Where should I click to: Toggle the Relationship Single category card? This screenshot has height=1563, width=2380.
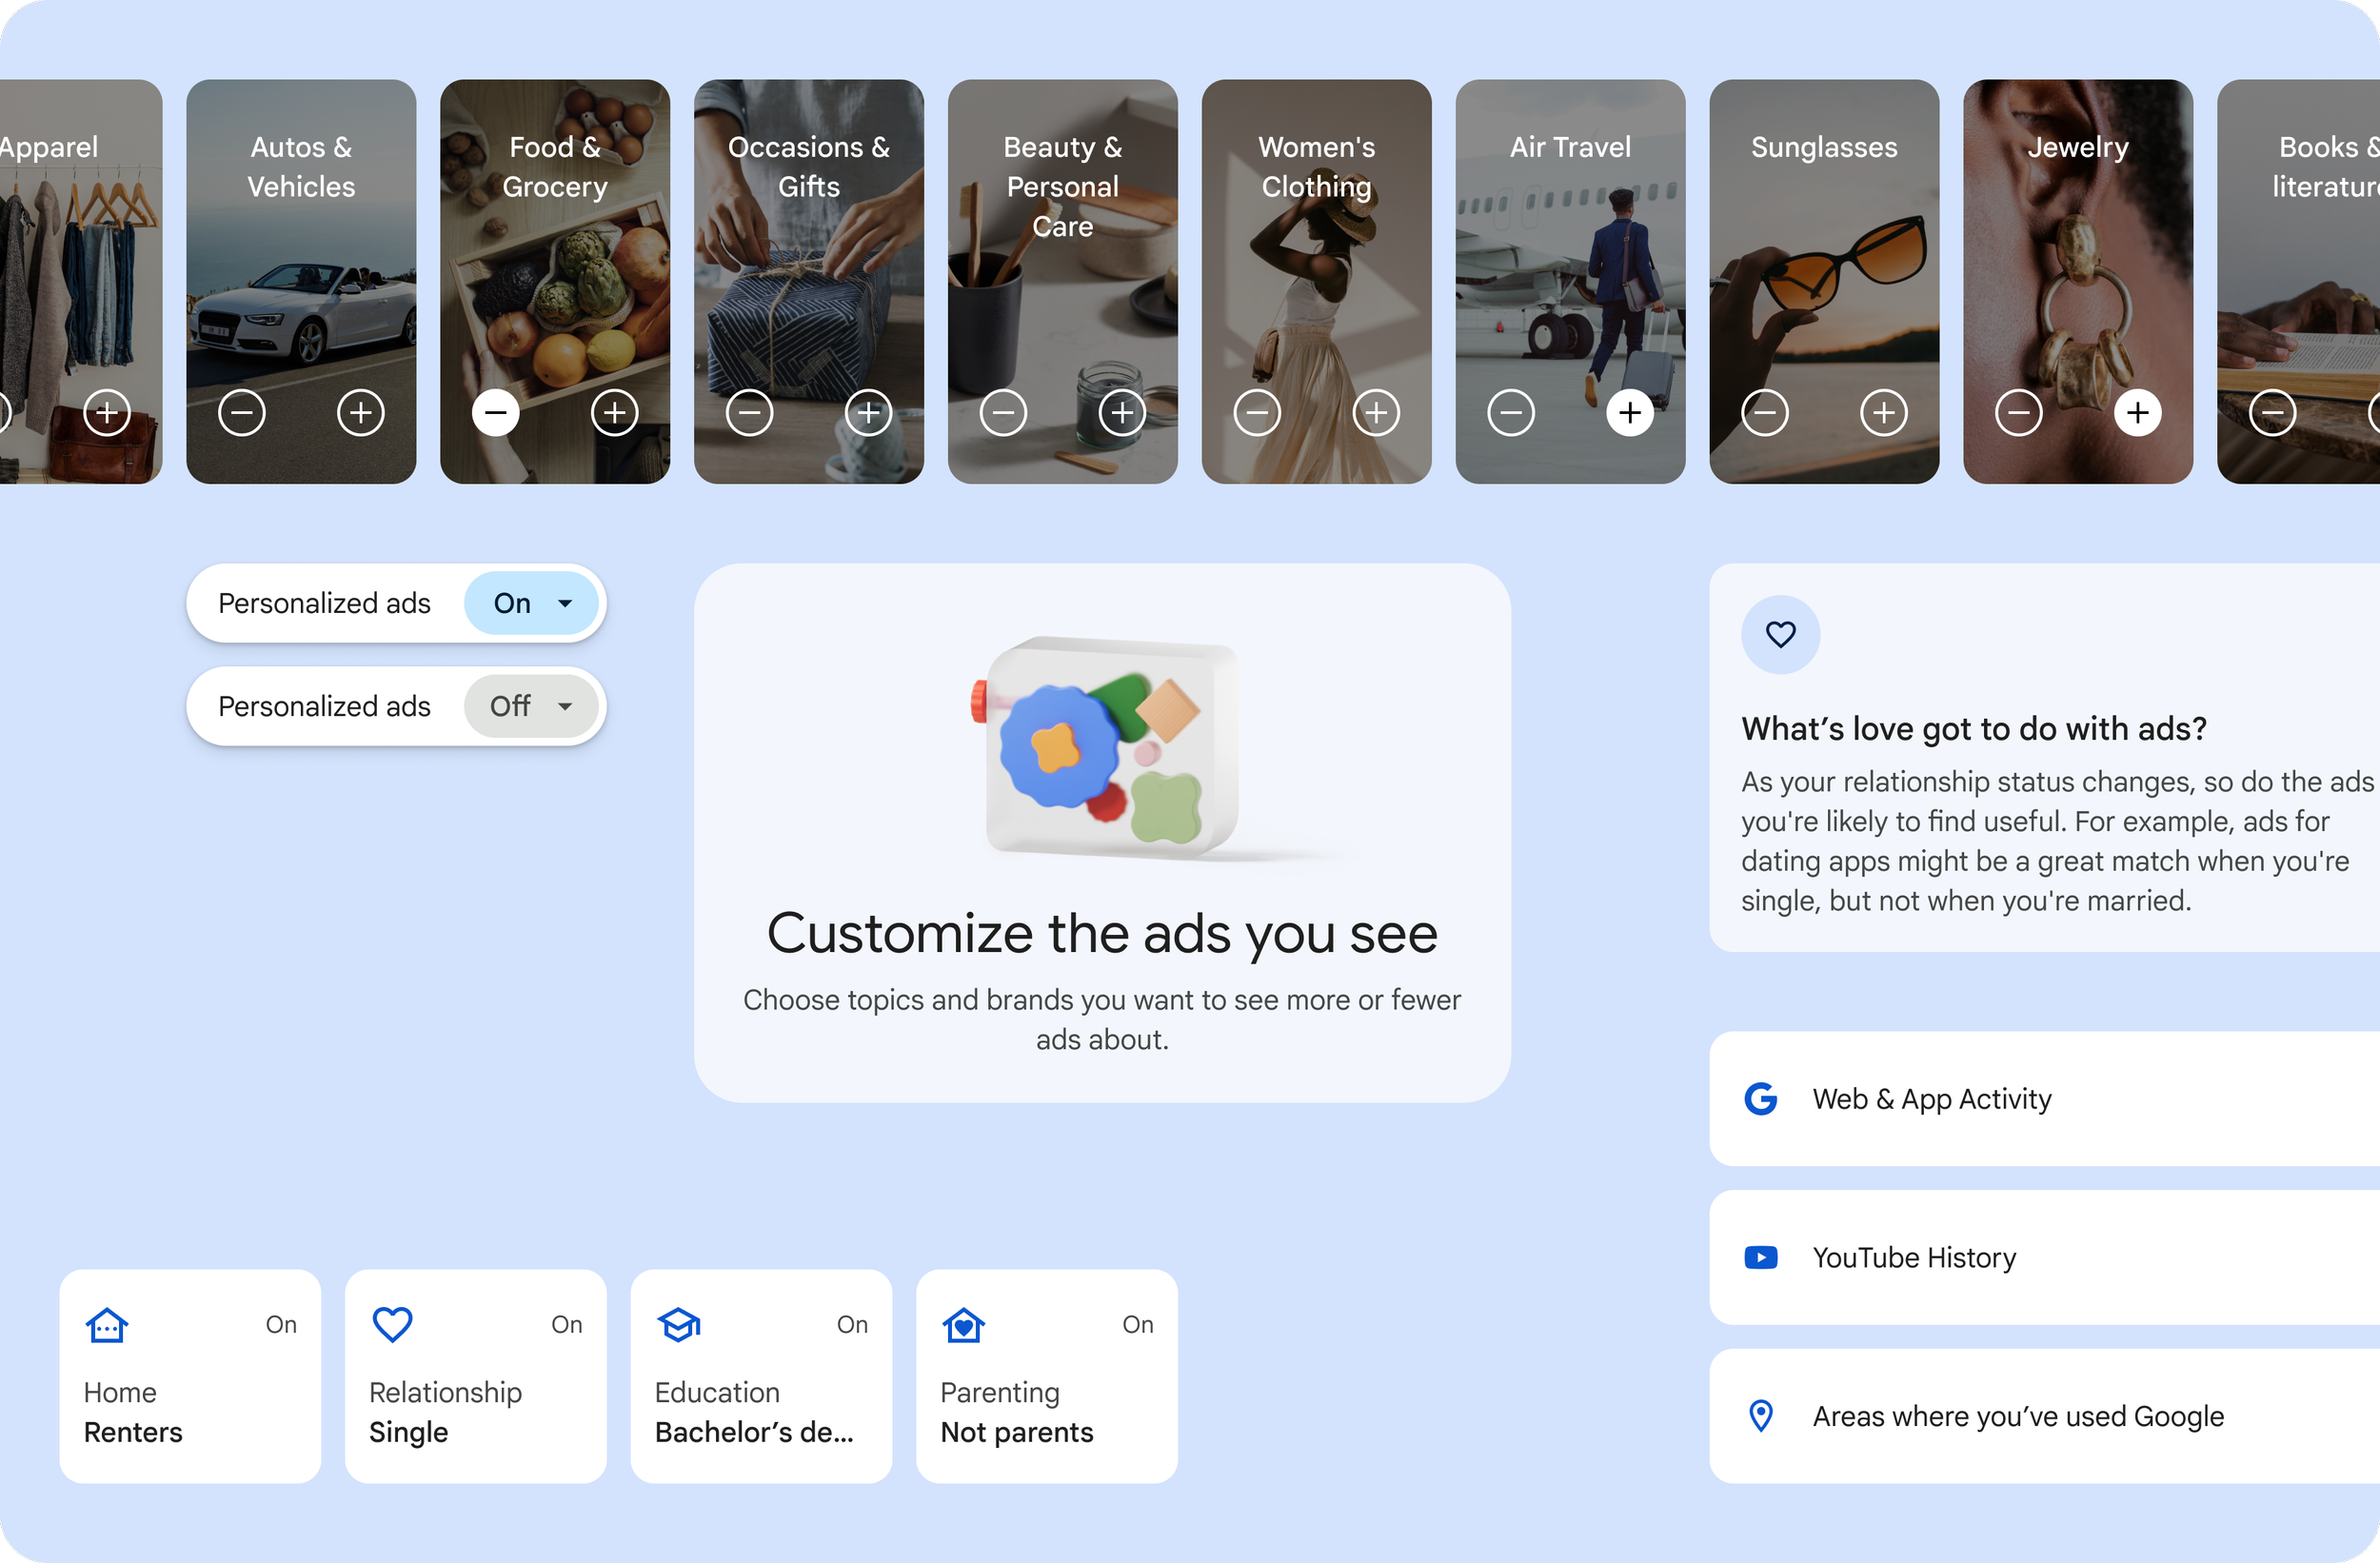point(475,1375)
